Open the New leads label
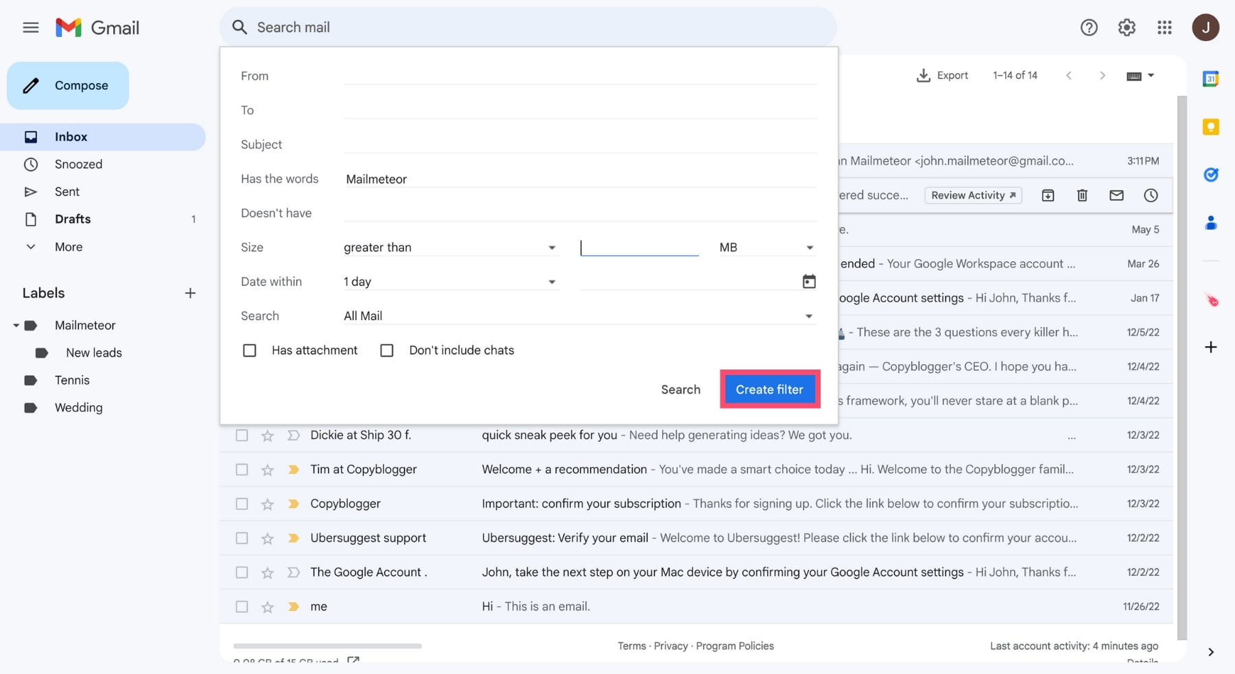This screenshot has width=1235, height=674. [x=94, y=353]
